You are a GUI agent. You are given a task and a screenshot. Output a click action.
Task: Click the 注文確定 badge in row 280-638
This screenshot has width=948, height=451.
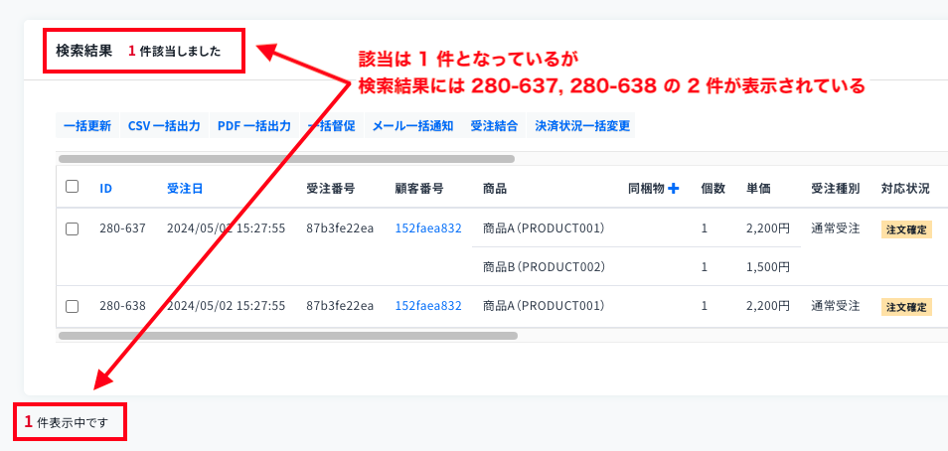point(906,307)
